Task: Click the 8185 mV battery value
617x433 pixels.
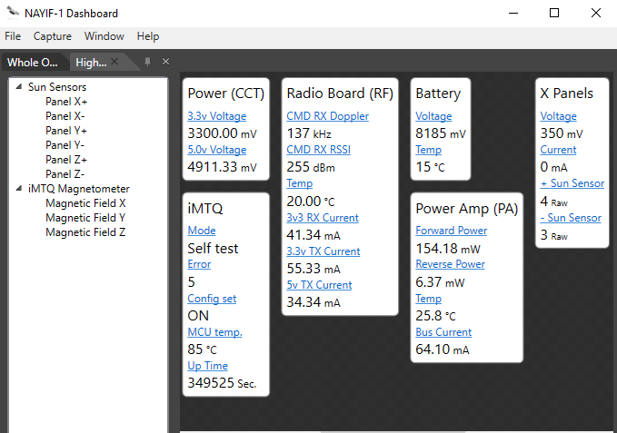Action: click(x=441, y=133)
